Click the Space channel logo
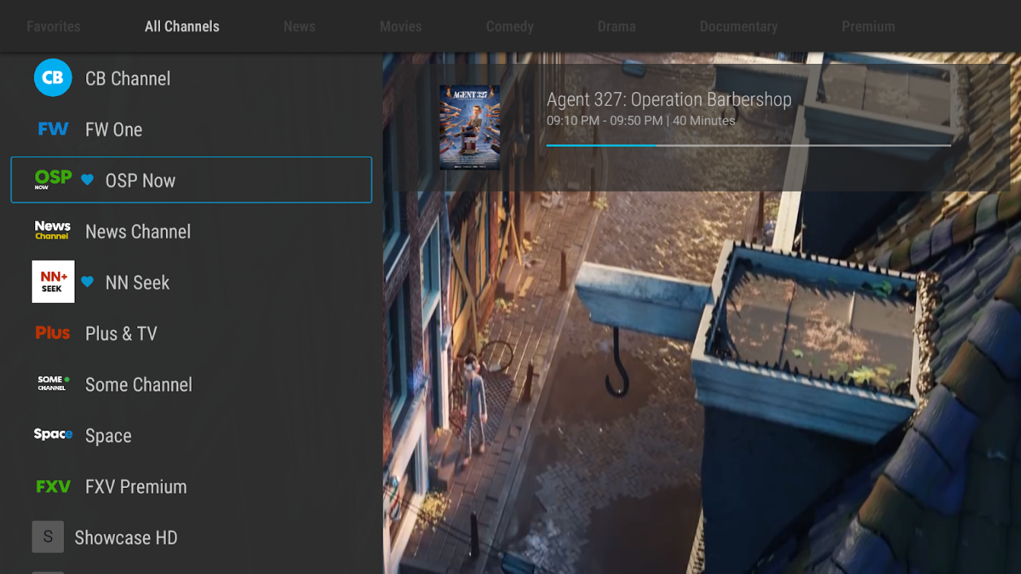Image resolution: width=1021 pixels, height=574 pixels. (x=53, y=434)
